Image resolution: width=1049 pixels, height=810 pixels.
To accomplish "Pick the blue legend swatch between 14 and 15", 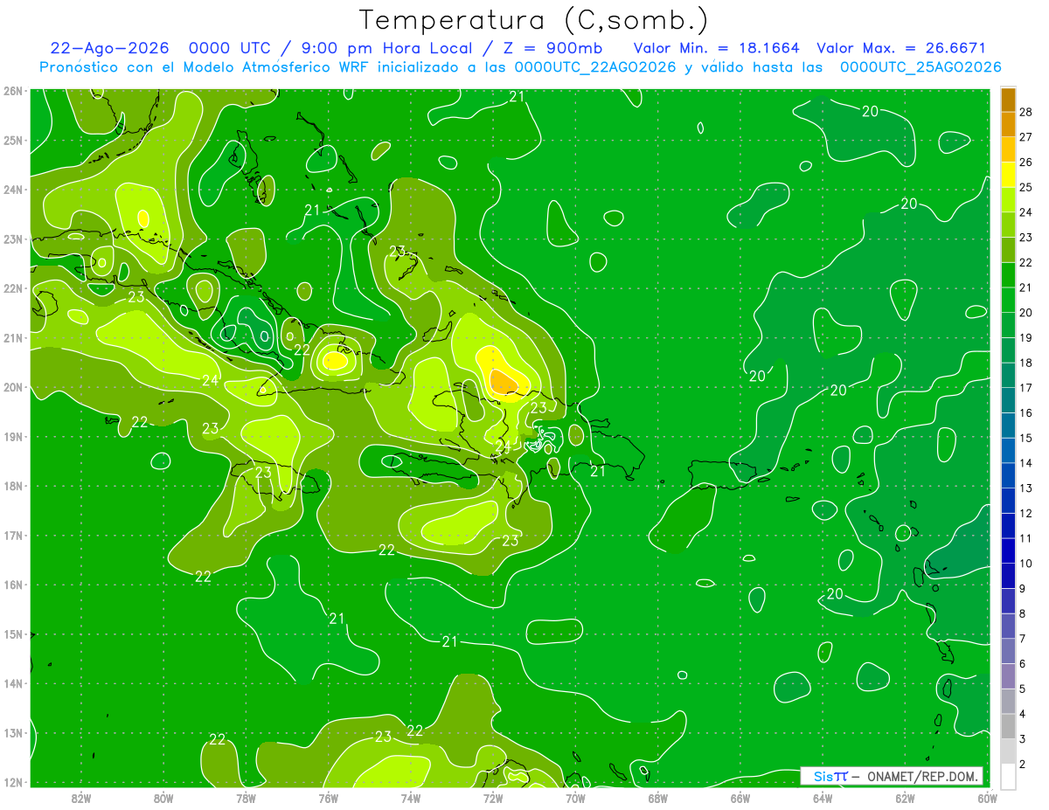I will coord(1008,450).
